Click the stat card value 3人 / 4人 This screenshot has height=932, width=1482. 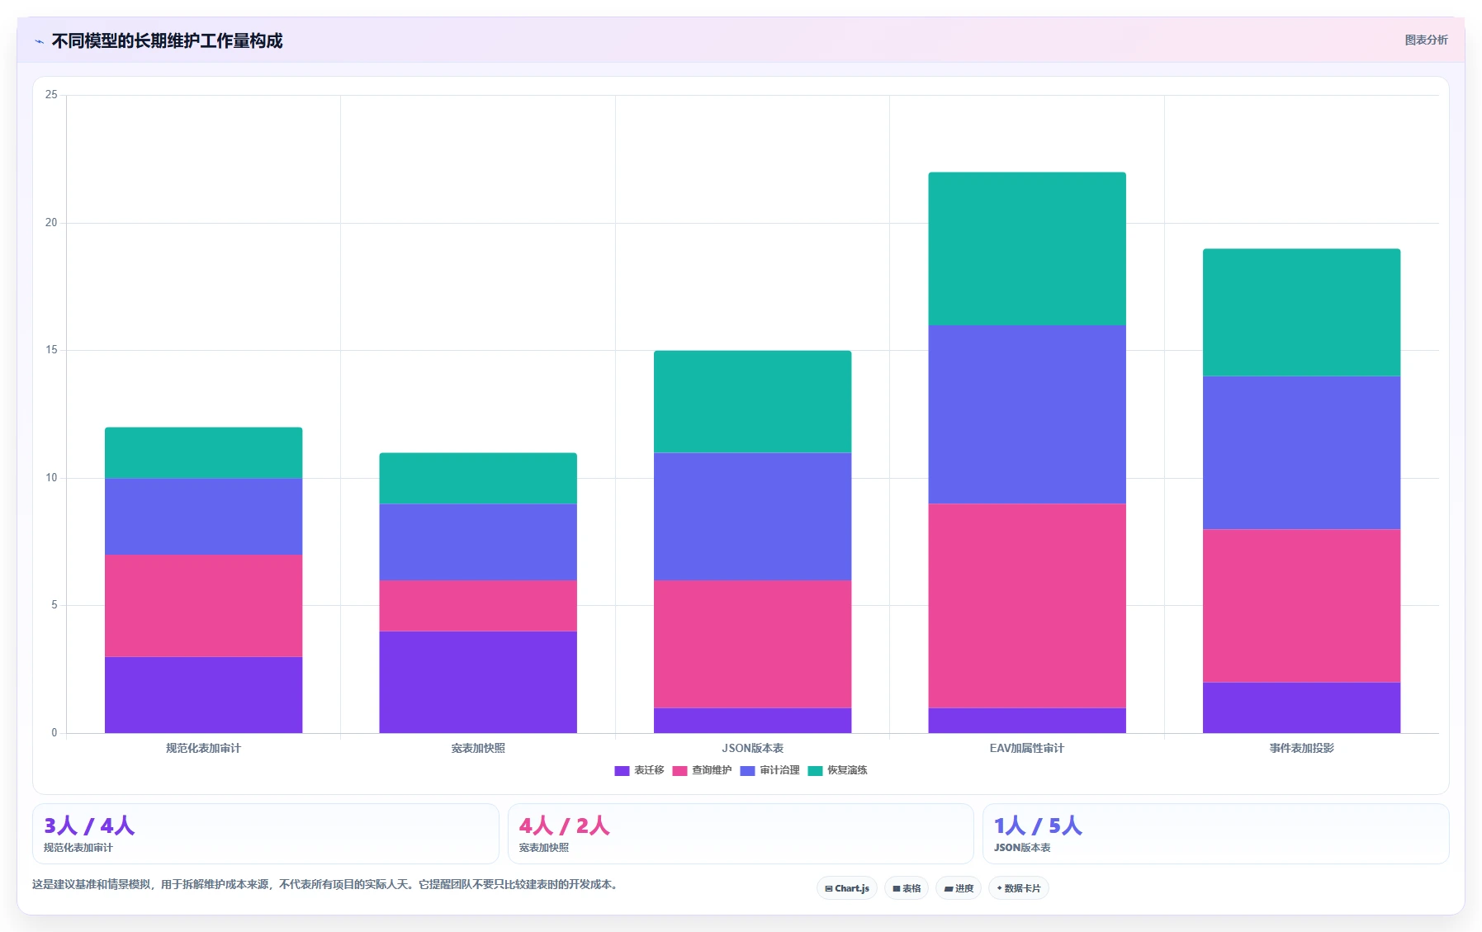tap(89, 826)
